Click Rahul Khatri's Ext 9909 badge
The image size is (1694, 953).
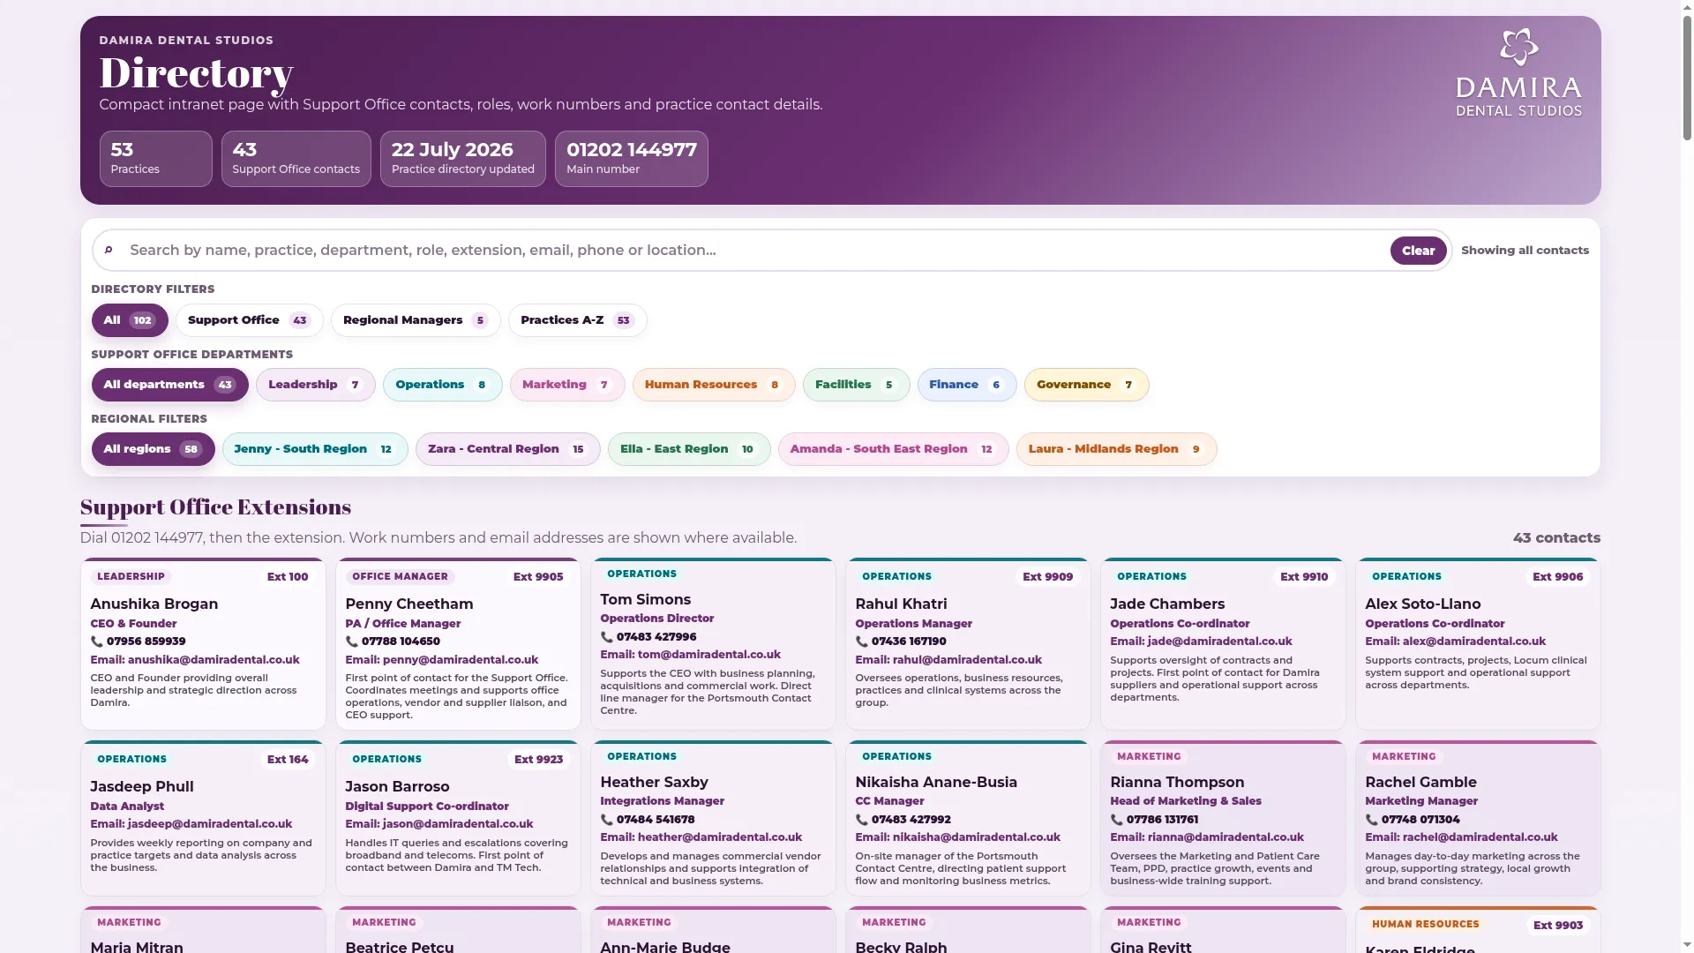[x=1047, y=577]
